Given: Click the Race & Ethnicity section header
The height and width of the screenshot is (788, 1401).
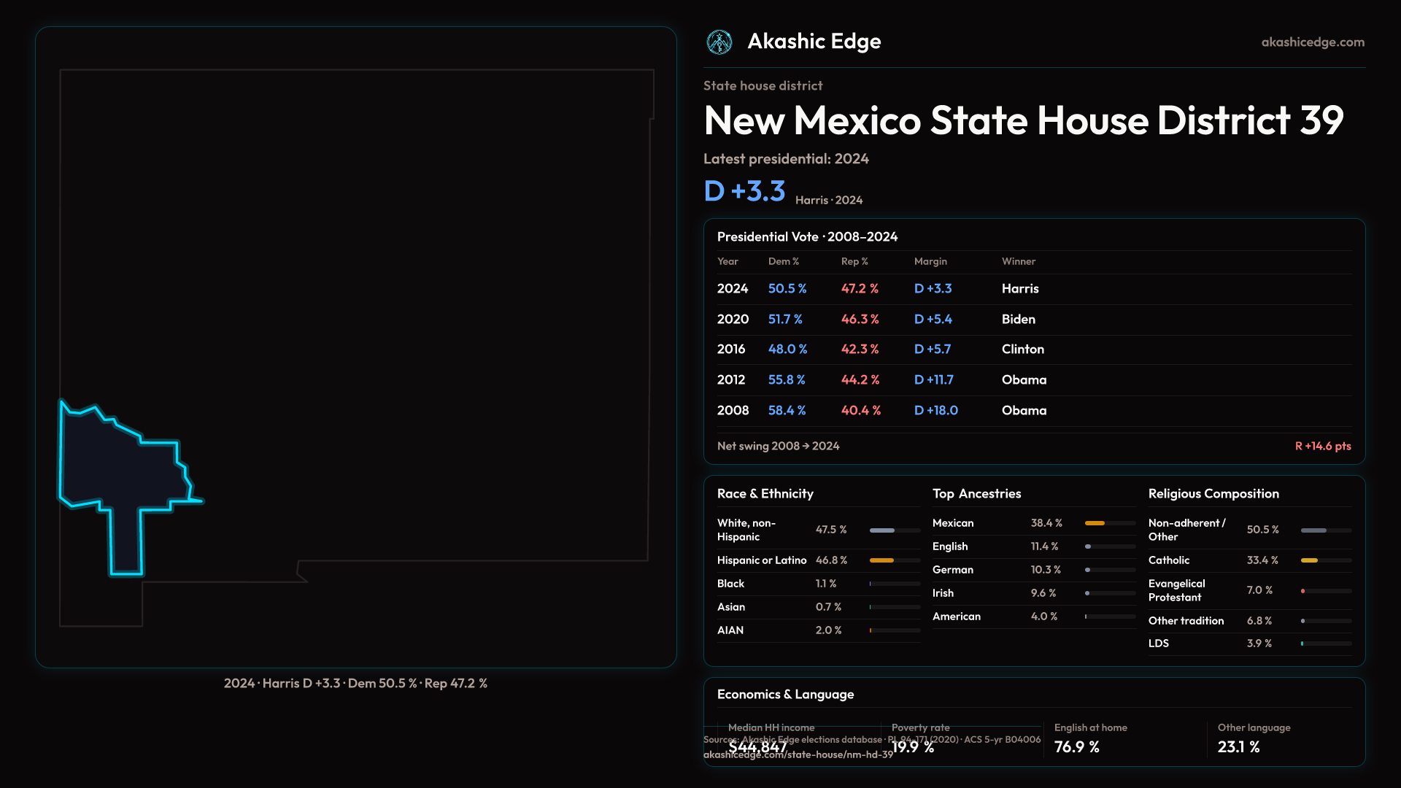Looking at the screenshot, I should click(x=765, y=494).
